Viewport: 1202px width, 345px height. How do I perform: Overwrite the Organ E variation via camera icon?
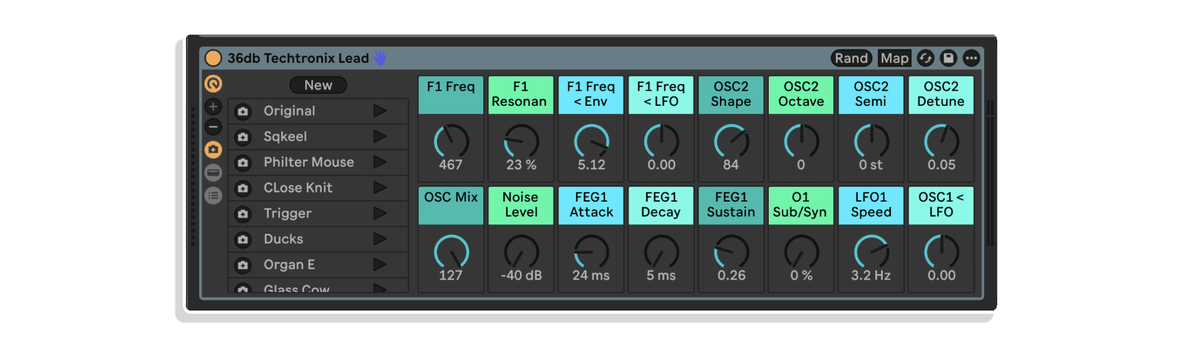click(x=243, y=265)
